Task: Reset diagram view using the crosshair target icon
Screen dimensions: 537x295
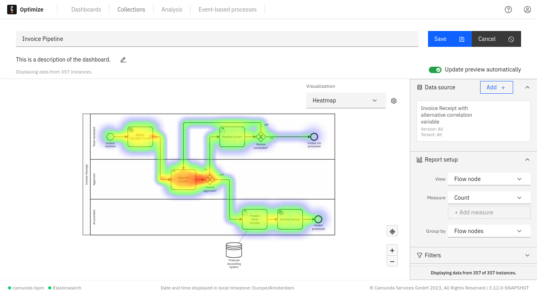Action: click(392, 231)
